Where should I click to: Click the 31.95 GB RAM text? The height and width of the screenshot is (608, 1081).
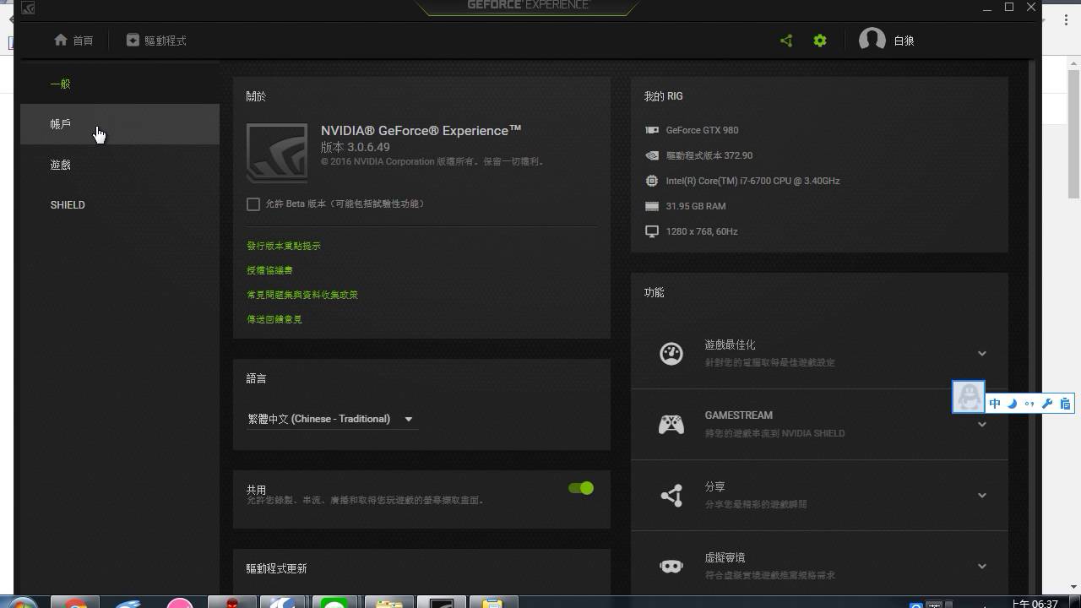(x=696, y=206)
